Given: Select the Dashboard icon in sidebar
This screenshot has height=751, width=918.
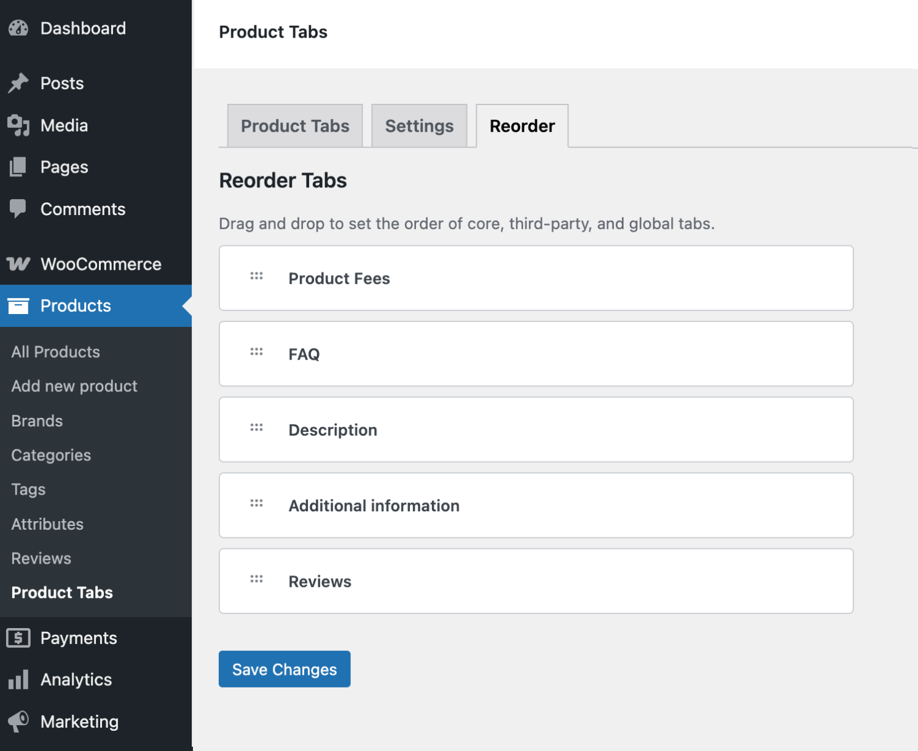Looking at the screenshot, I should click(x=18, y=28).
